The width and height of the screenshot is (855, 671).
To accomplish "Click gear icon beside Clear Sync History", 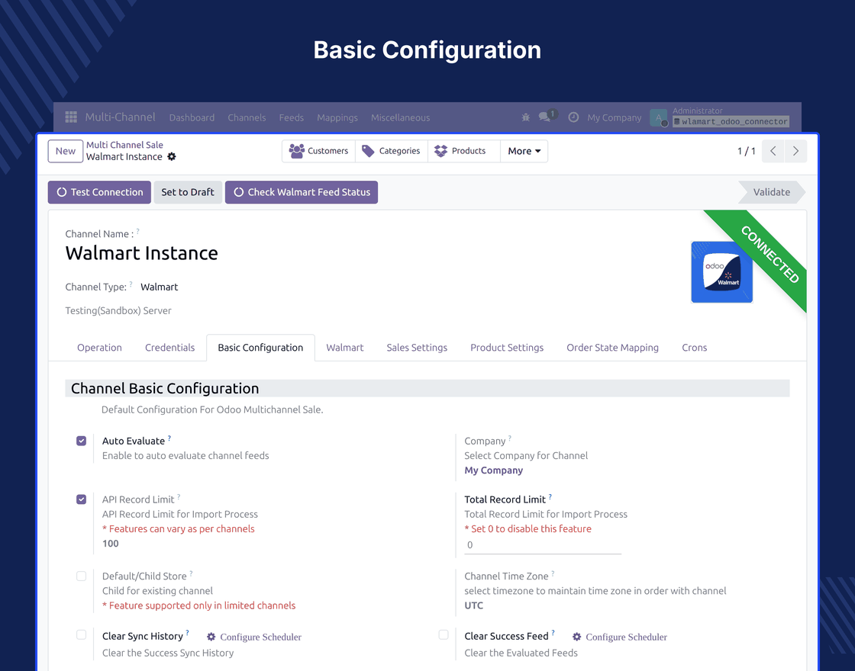I will (211, 637).
